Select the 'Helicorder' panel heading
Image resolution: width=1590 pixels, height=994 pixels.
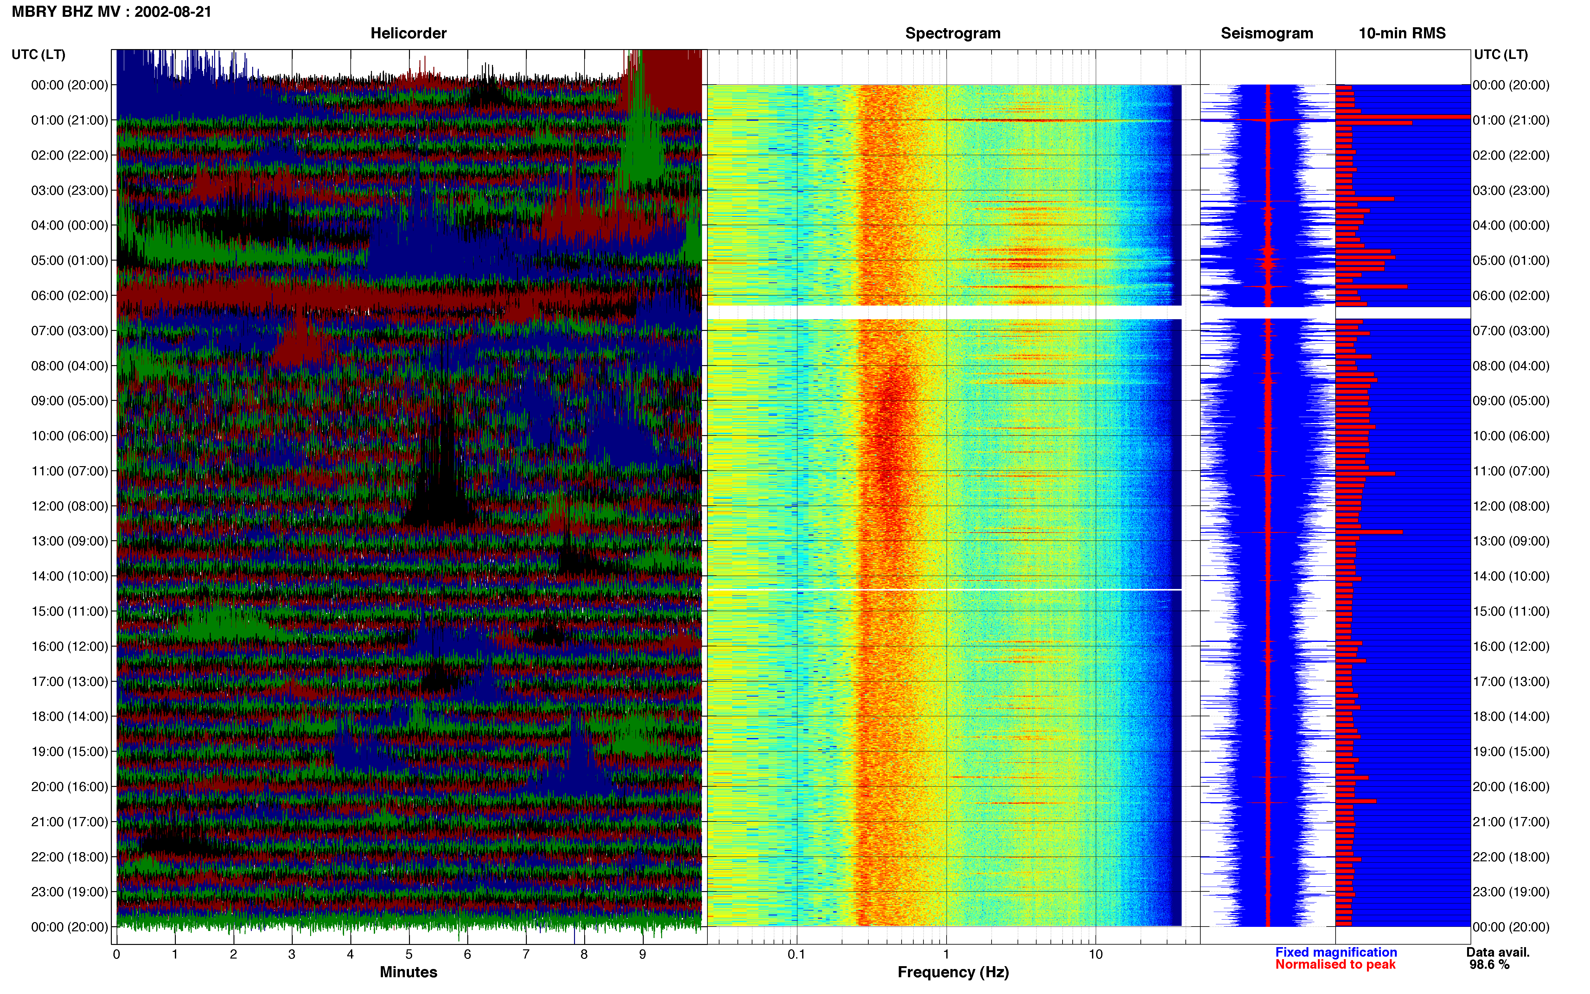point(408,34)
